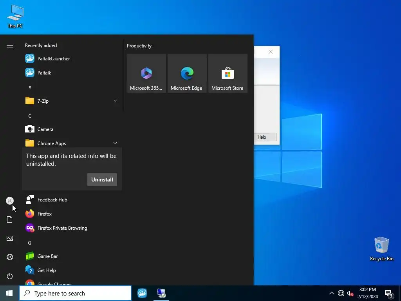Open Game Bar
The height and width of the screenshot is (301, 401).
[72, 256]
